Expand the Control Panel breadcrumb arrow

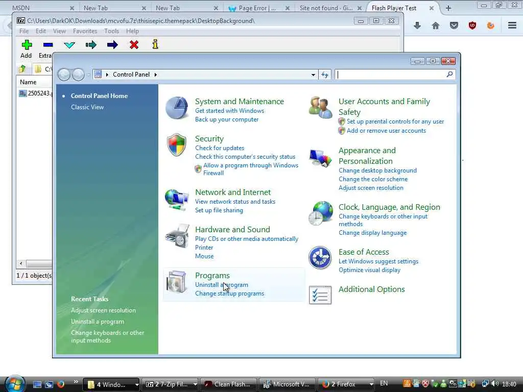155,75
